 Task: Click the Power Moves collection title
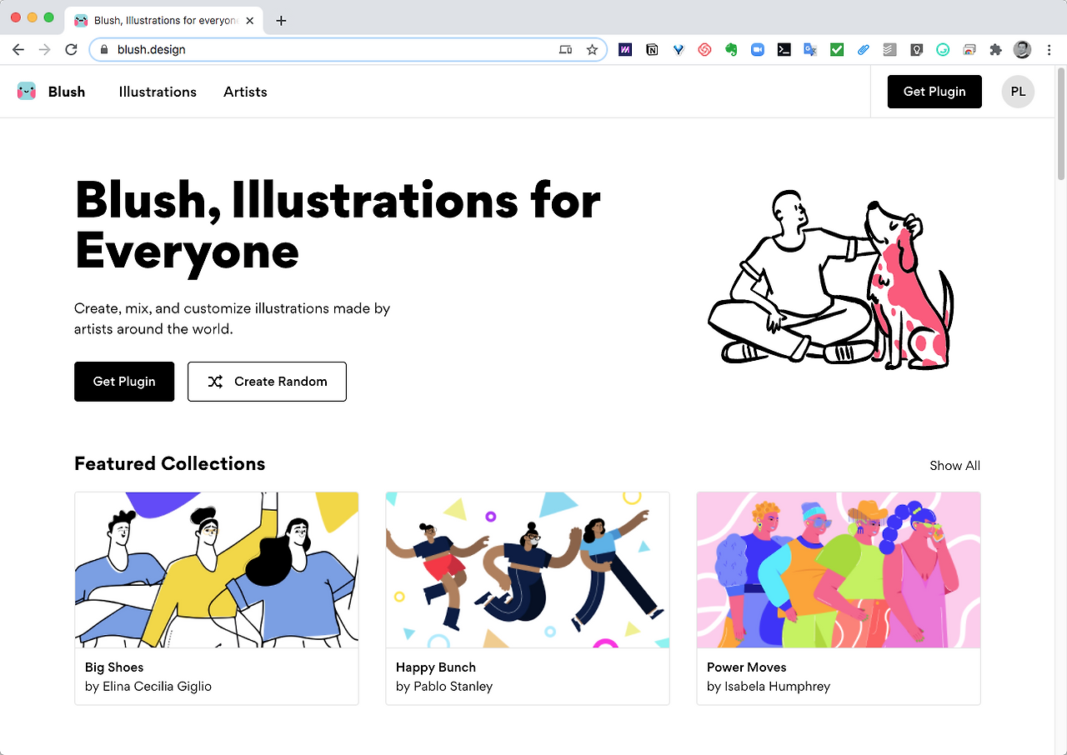pos(747,667)
